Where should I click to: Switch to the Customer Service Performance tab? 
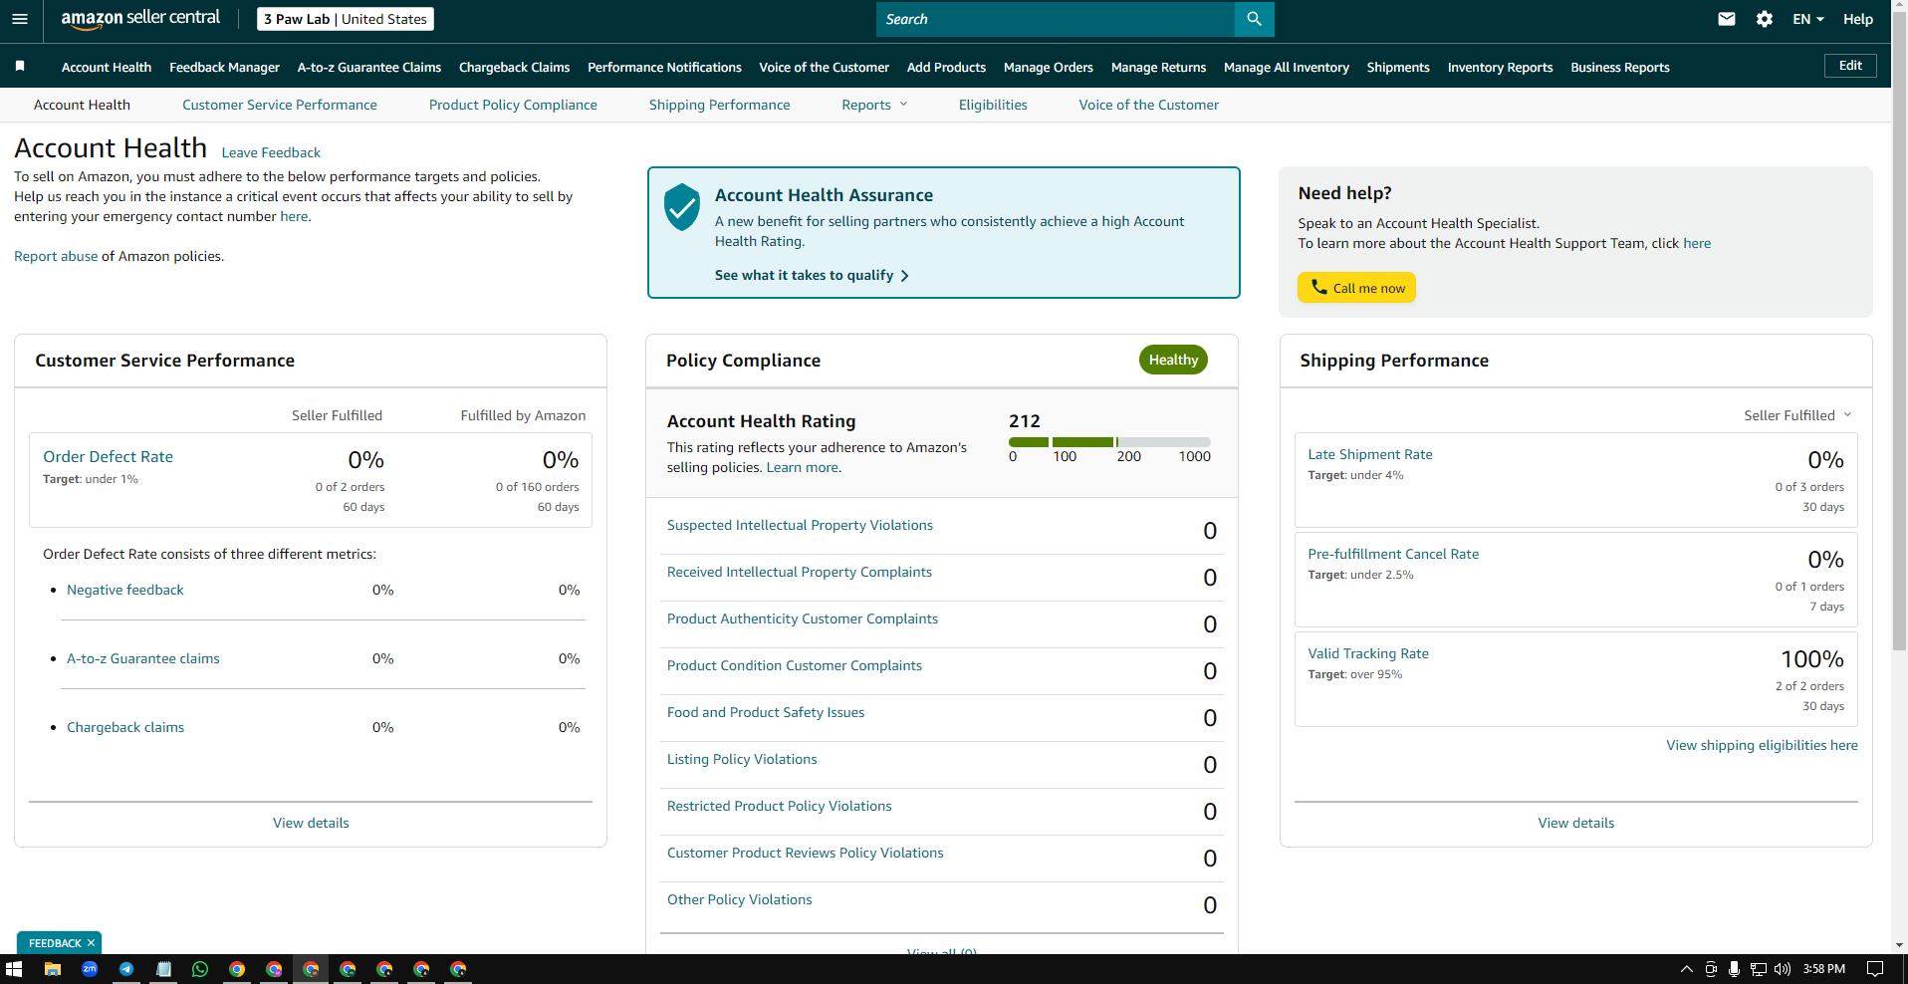pyautogui.click(x=280, y=105)
